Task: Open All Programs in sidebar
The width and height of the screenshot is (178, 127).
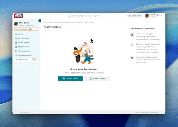Action: click(x=23, y=38)
